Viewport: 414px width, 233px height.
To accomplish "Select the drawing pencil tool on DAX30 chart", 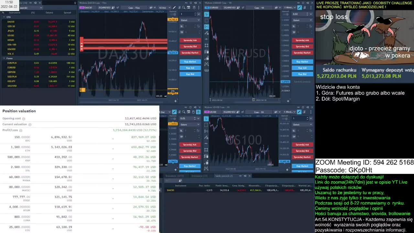I will click(x=174, y=7).
